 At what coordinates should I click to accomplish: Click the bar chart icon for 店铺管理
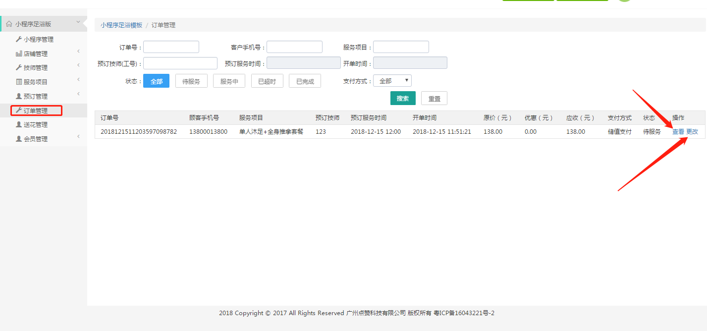point(19,54)
